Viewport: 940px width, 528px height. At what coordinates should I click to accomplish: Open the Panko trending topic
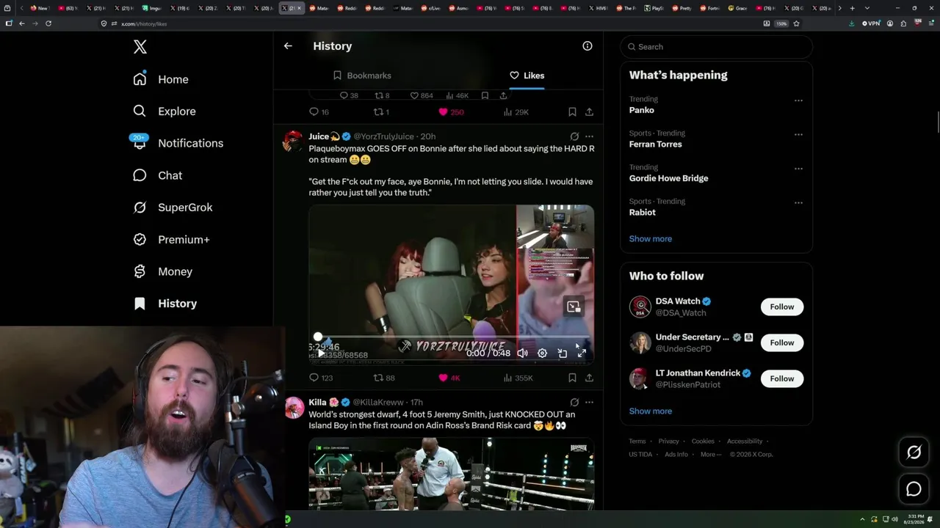[x=642, y=110]
